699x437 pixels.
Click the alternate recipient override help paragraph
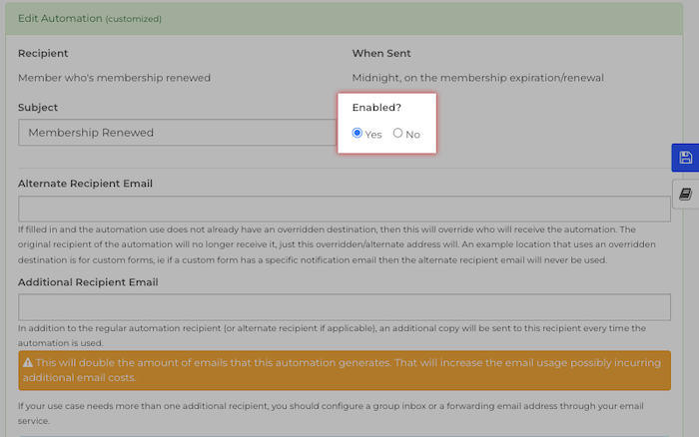tap(340, 244)
